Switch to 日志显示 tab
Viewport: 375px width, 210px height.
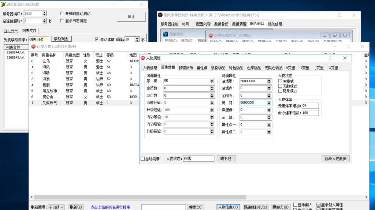tap(11, 31)
